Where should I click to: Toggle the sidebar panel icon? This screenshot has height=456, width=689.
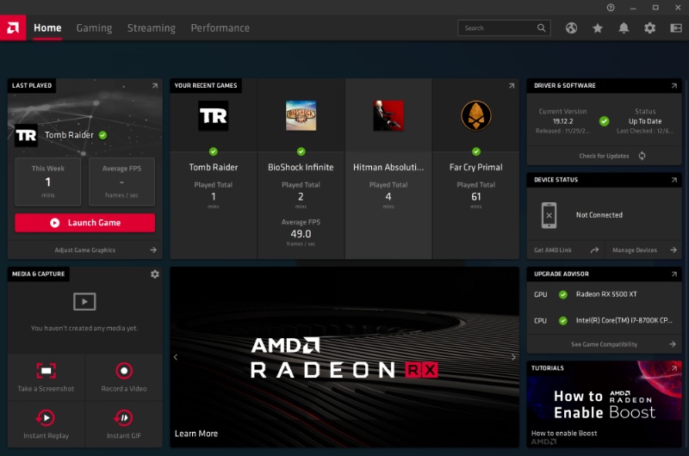point(676,28)
